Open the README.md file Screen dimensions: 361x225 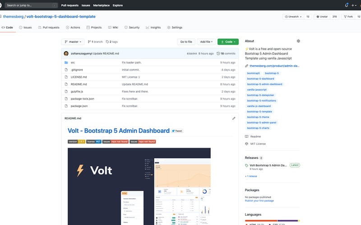click(79, 84)
